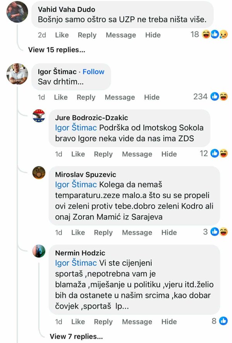This screenshot has width=232, height=343.
Task: Reply to Jure Bodrozic-Dzakic's comment
Action: pos(103,154)
